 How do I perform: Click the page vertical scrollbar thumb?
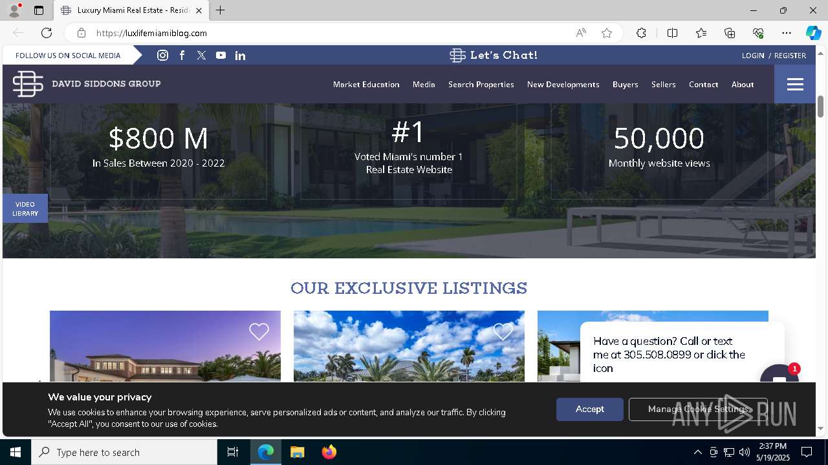(x=821, y=107)
